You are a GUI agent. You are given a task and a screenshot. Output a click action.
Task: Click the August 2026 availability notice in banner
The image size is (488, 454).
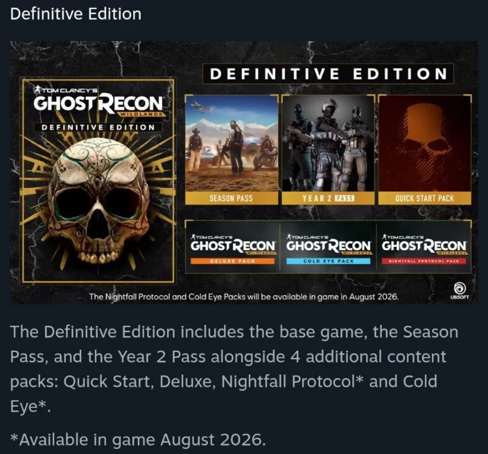[243, 297]
